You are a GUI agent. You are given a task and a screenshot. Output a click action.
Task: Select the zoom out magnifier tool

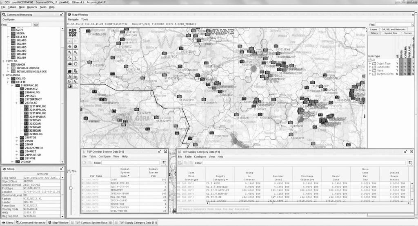point(76,52)
